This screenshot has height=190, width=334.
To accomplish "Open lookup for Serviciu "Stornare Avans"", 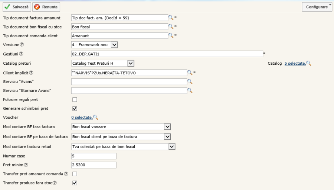I will pyautogui.click(x=190, y=91).
